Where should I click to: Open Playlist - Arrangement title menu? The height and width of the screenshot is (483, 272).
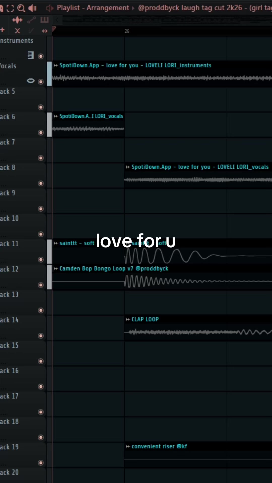[93, 8]
